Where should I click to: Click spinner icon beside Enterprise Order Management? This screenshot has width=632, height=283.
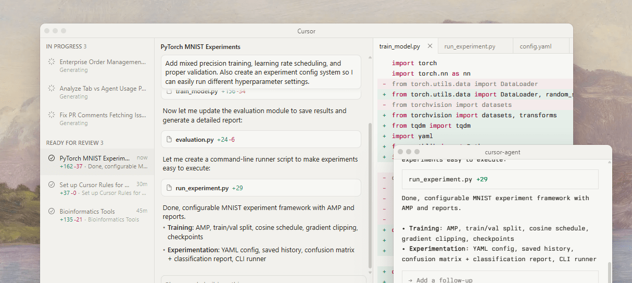52,62
